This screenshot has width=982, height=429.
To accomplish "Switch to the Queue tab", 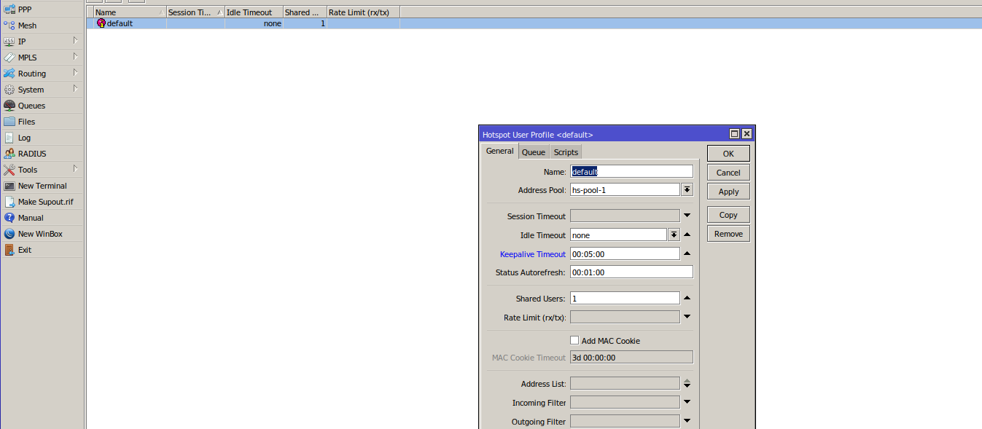I will tap(533, 152).
